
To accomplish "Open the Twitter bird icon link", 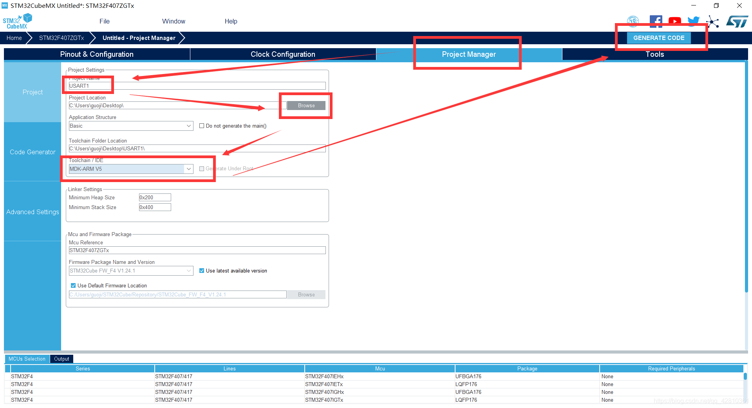I will tap(693, 21).
